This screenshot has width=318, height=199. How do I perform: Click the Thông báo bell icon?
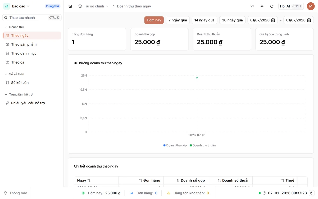point(6,193)
